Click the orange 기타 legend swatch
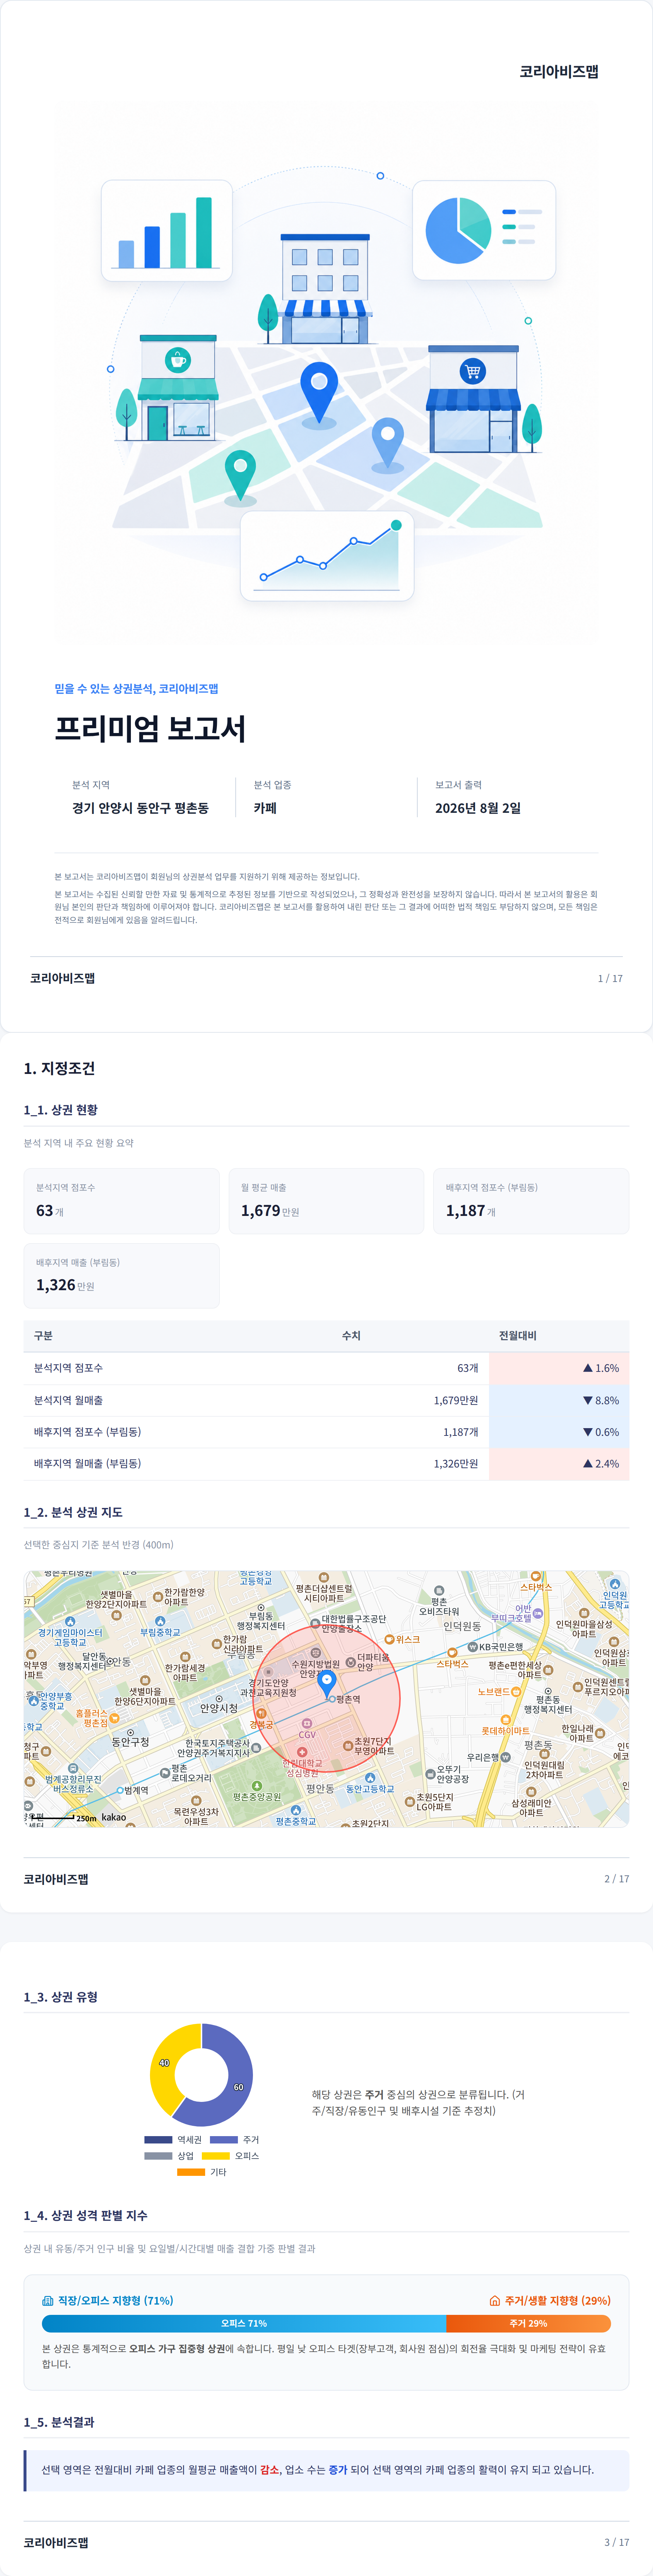653x2576 pixels. [191, 2172]
